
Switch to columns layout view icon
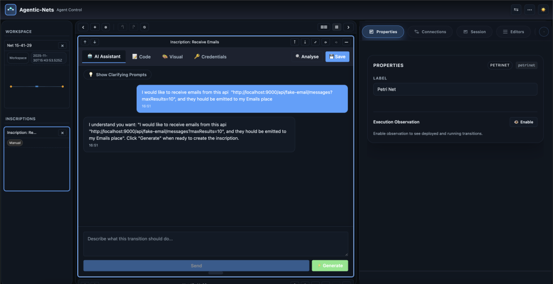click(x=324, y=27)
